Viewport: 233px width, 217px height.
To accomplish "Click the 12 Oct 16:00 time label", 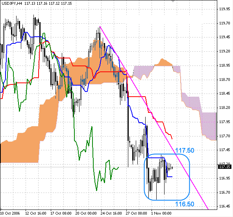I will coord(36,213).
